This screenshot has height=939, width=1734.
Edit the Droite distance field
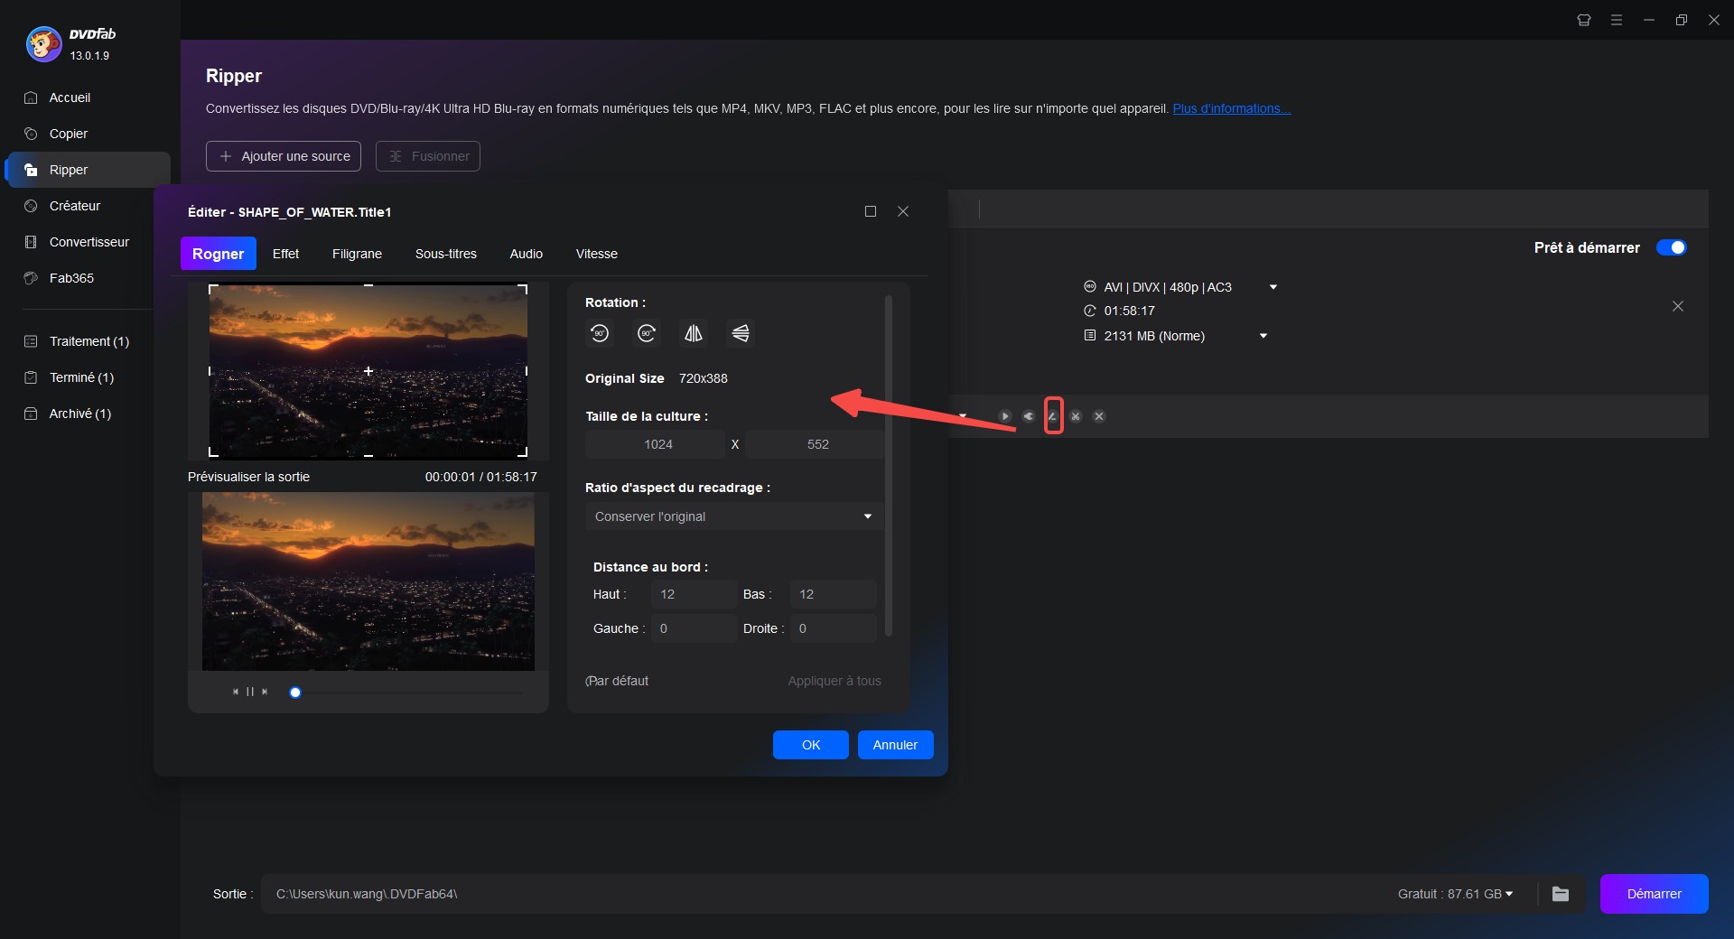833,628
